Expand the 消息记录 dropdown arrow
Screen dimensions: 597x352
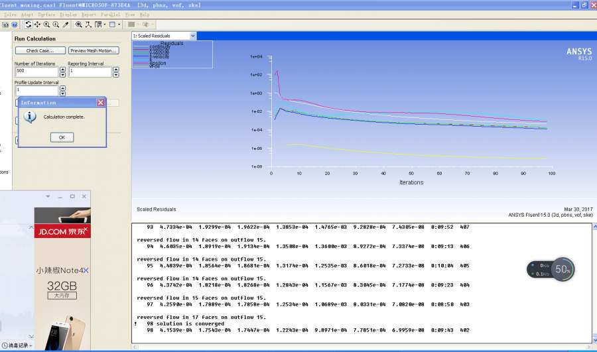click(31, 345)
